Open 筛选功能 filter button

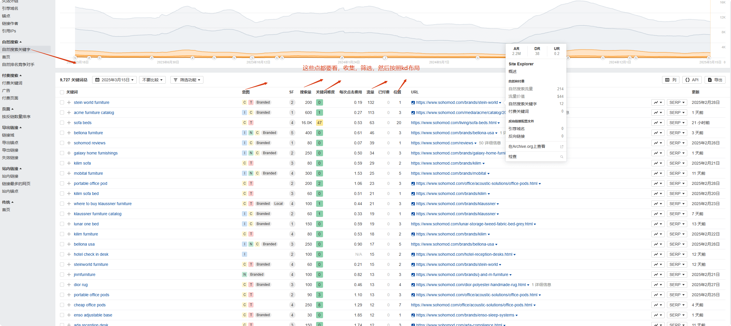pyautogui.click(x=187, y=80)
